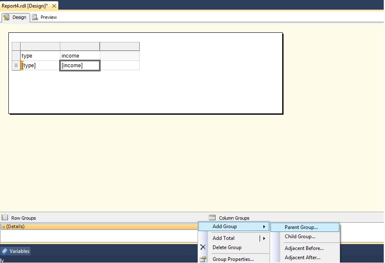Click the Variables button
The image size is (385, 263).
(x=16, y=251)
